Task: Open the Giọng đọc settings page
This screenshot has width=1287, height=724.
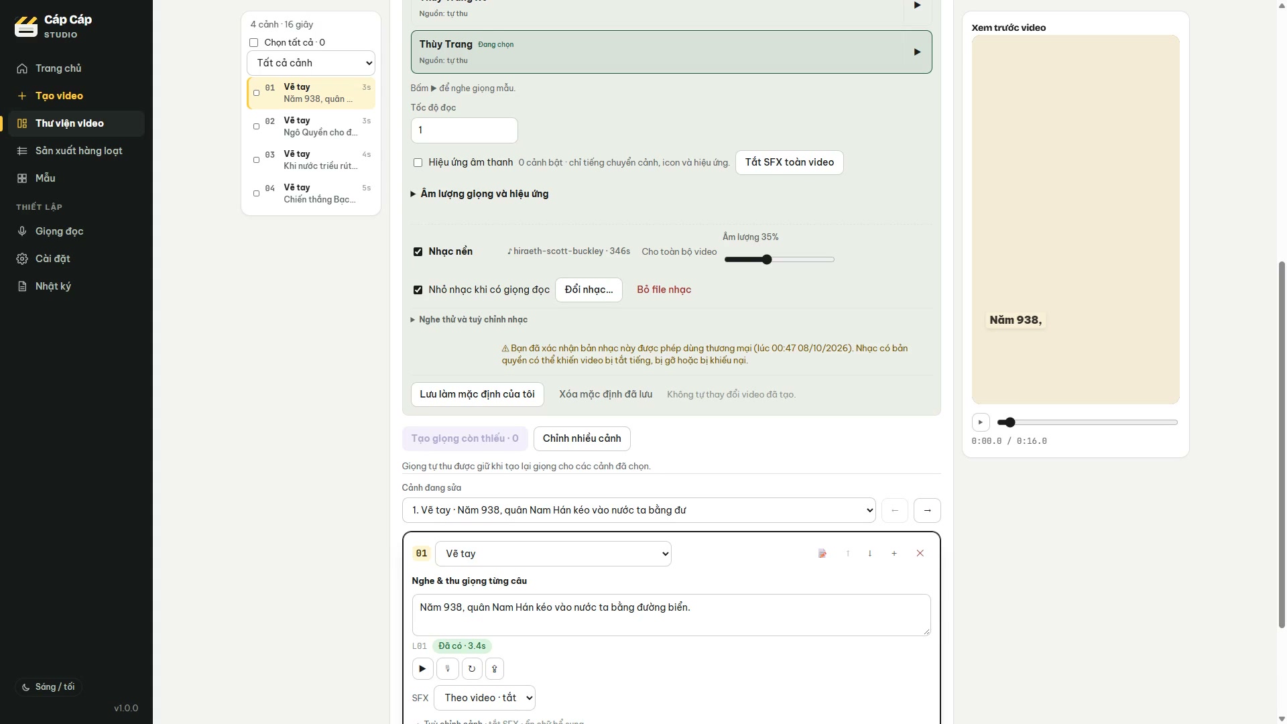Action: pyautogui.click(x=76, y=231)
